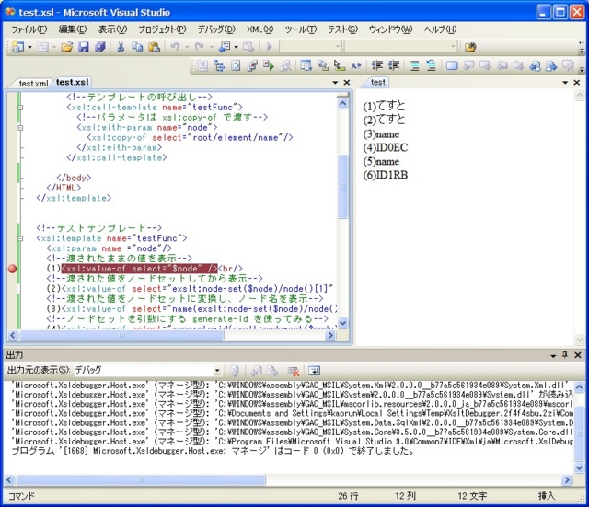Screen dimensions: 589x507
Task: Open the Navigate Backward dropdown arrow
Action: pos(236,47)
